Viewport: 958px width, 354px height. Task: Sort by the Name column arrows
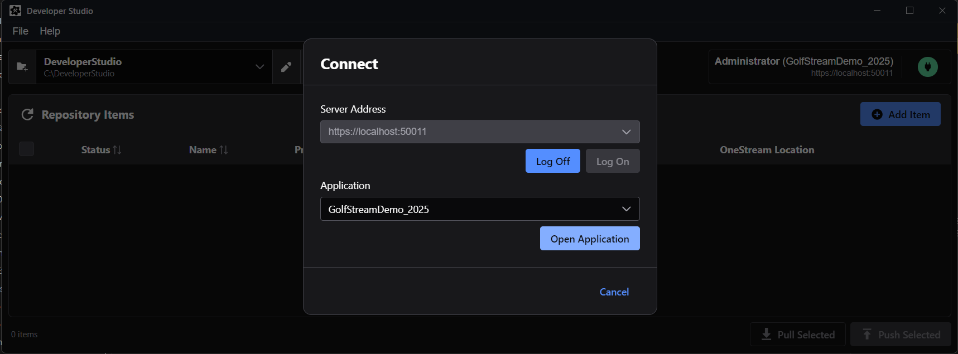pos(224,150)
